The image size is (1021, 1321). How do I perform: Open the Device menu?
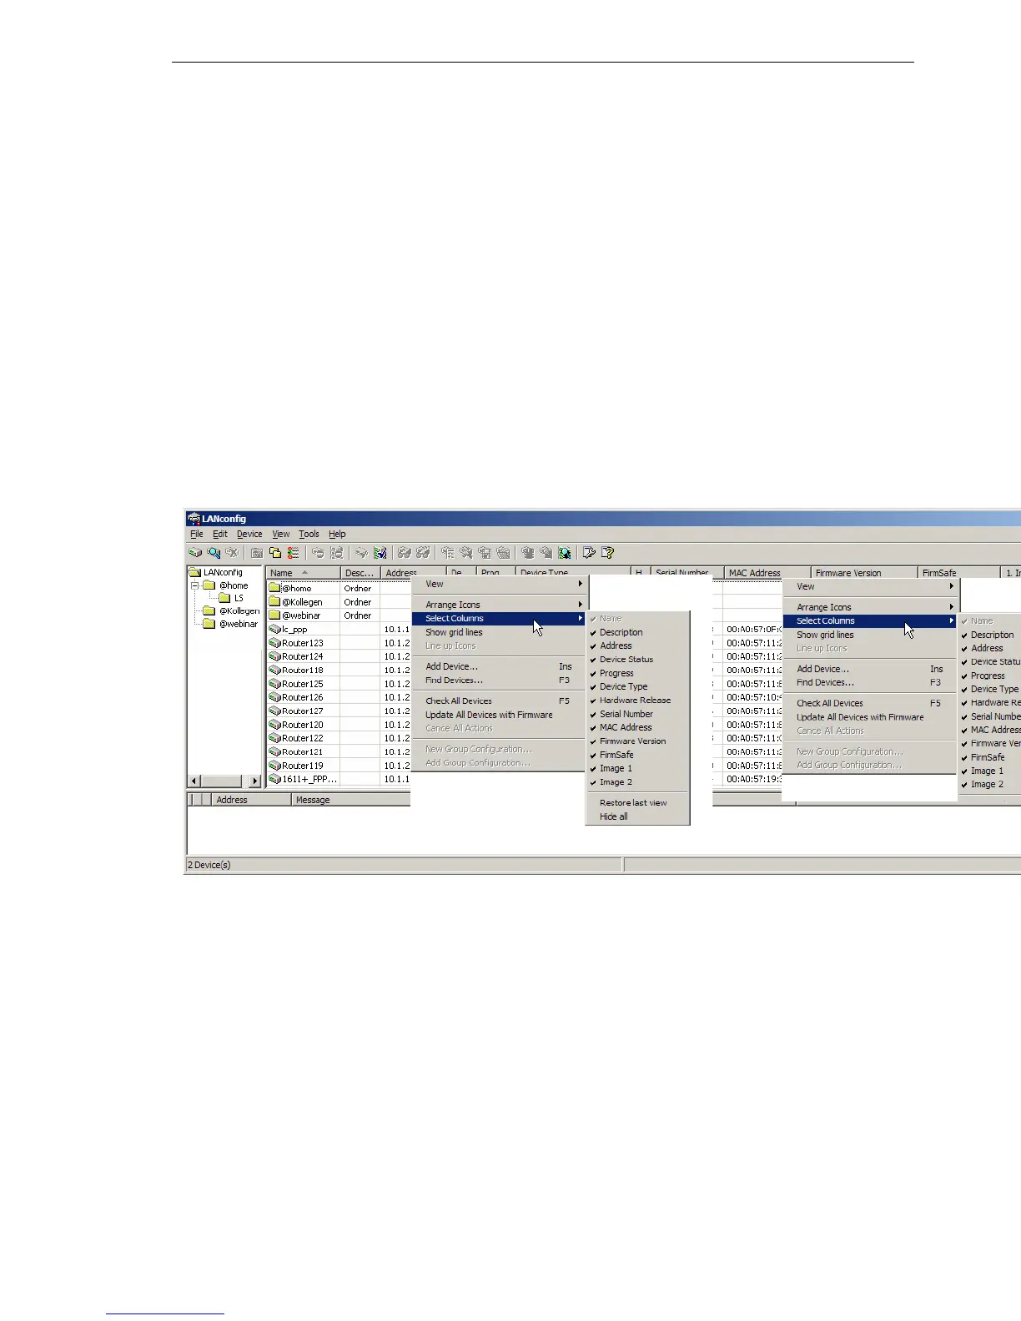[x=249, y=534]
